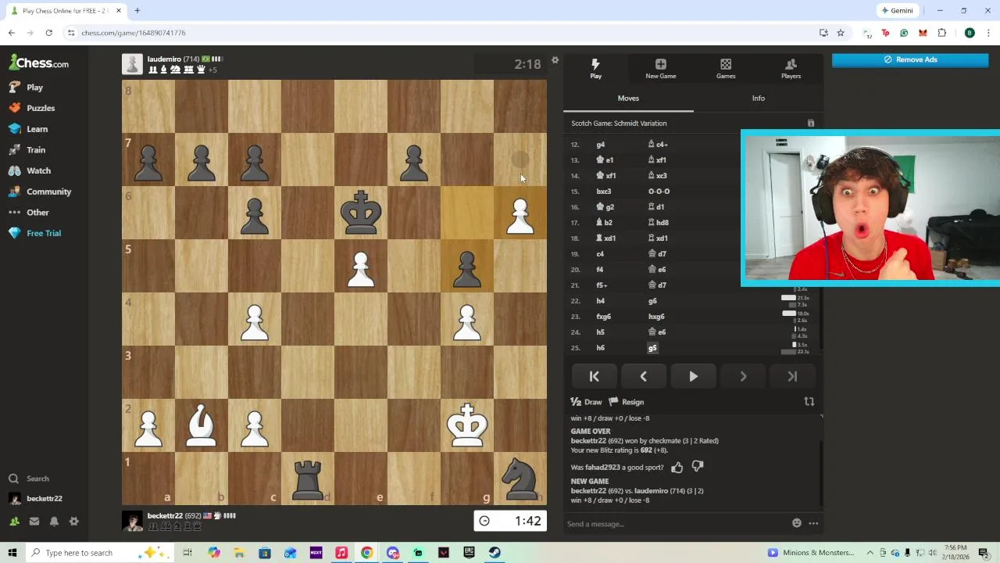
Task: Click black rook on d1
Action: pos(308,479)
